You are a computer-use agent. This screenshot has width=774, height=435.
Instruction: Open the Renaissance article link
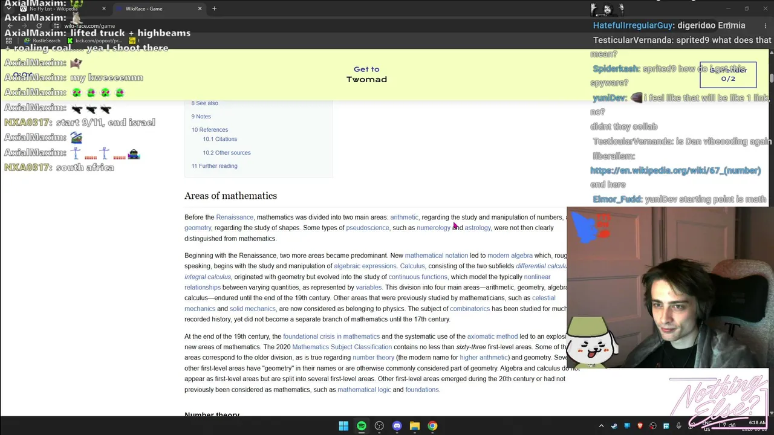click(x=235, y=217)
